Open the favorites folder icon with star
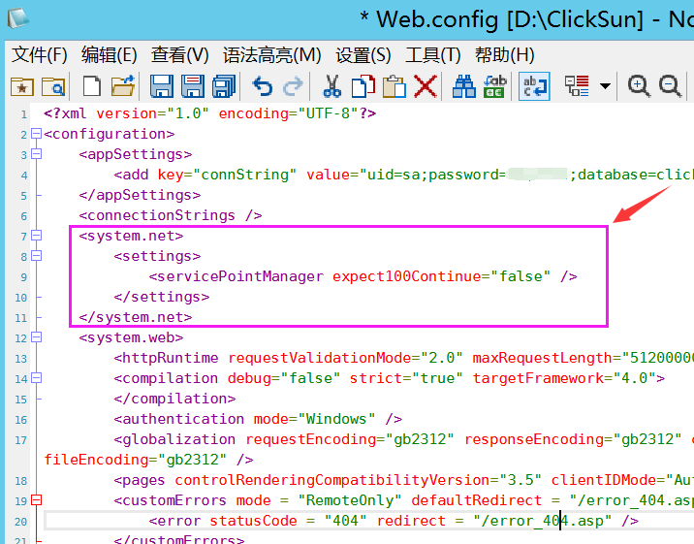 click(x=21, y=86)
